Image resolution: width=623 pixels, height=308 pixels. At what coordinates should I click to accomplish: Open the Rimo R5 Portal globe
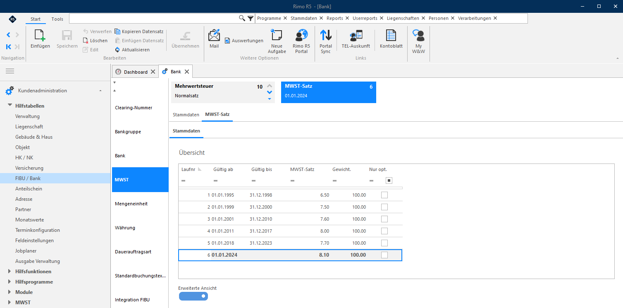[301, 35]
